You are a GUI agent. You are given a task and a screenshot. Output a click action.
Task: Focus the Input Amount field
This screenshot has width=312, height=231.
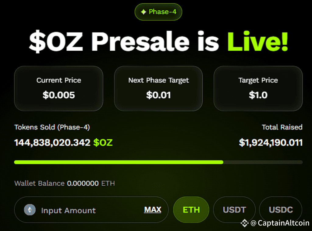pos(91,209)
